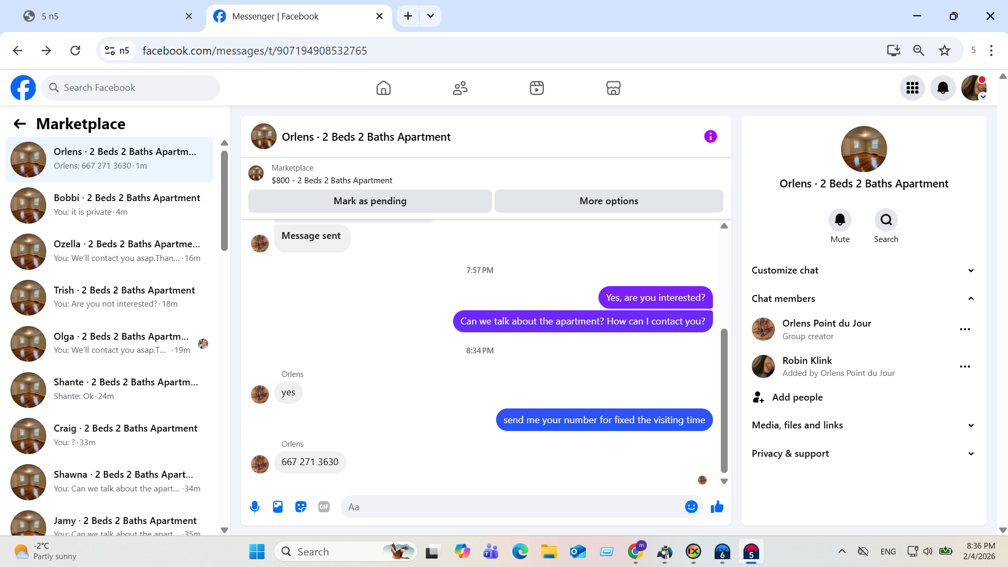
Task: Open the Facebook menu grid icon
Action: point(912,88)
